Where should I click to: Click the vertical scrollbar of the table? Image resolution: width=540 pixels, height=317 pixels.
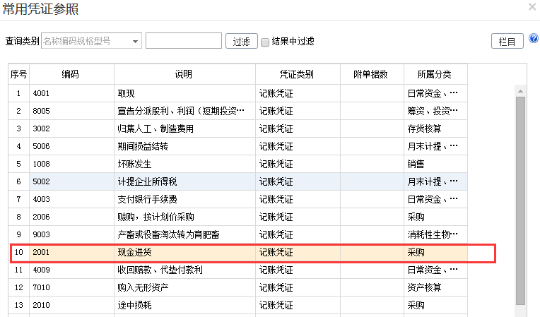pyautogui.click(x=521, y=198)
